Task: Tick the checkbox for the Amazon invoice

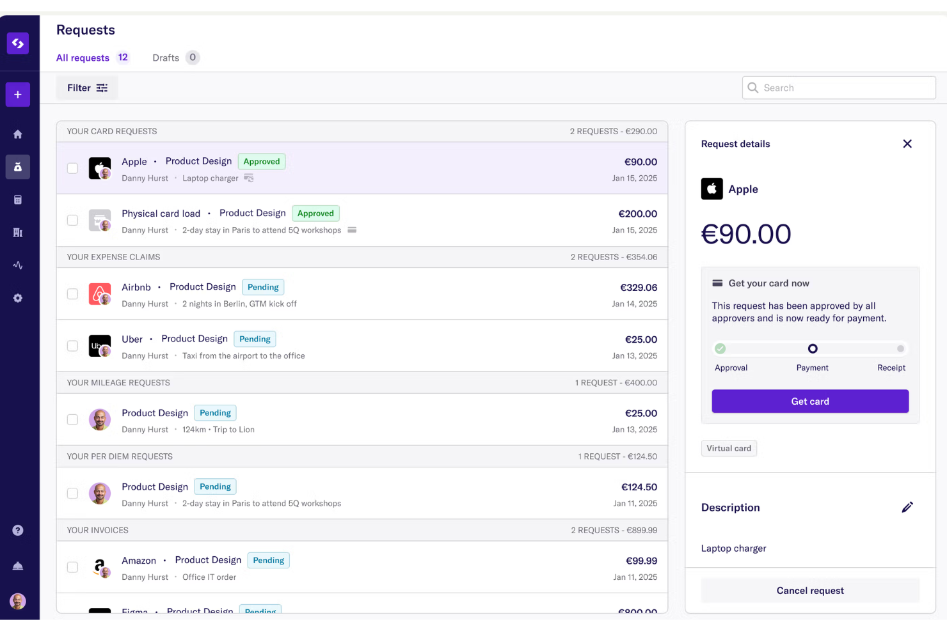Action: click(x=73, y=567)
